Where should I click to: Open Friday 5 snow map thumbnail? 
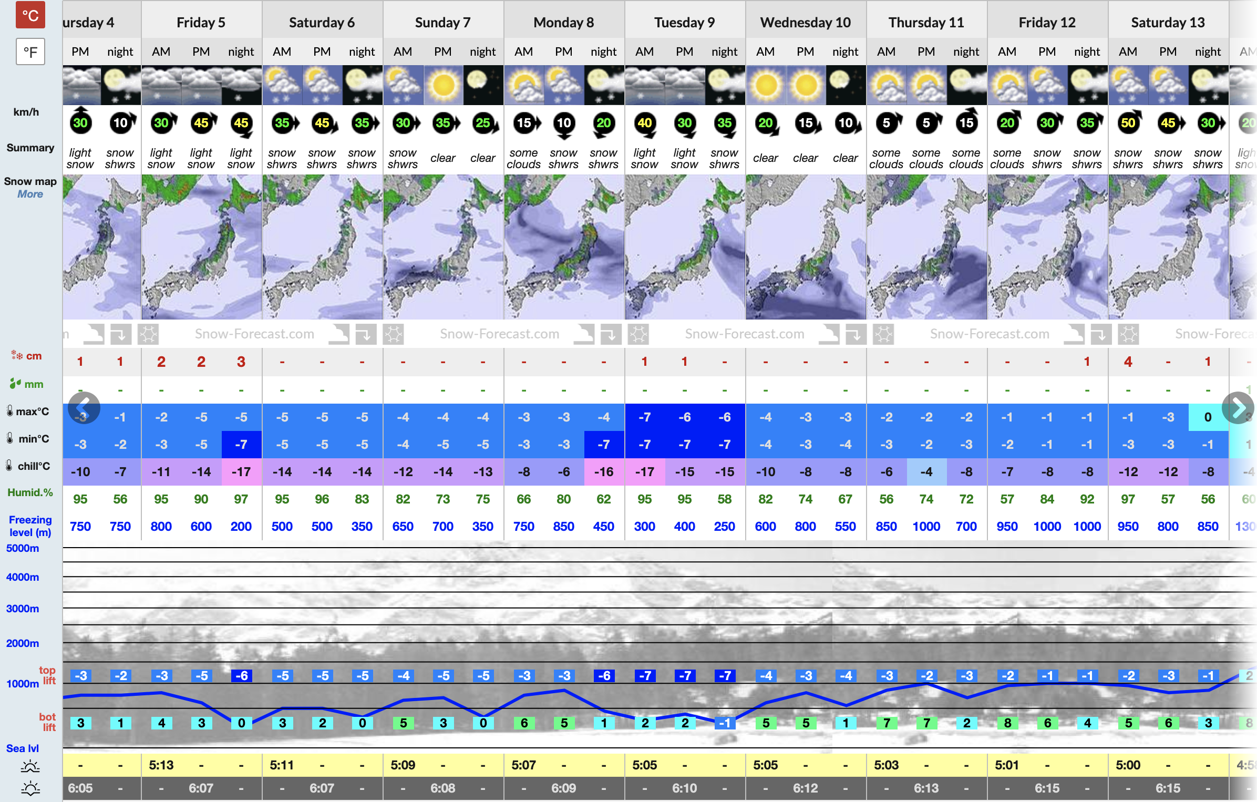(201, 247)
